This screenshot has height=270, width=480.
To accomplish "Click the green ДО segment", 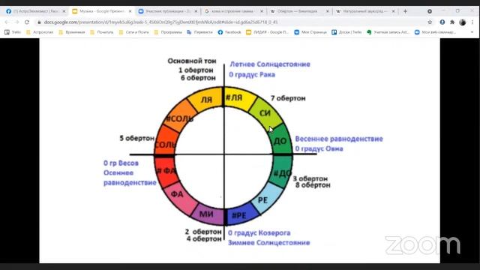I will (281, 140).
